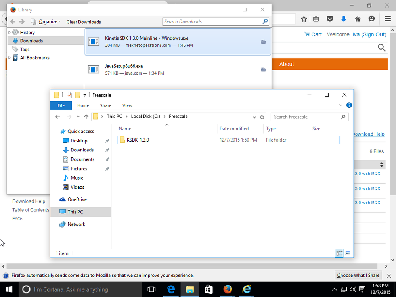Image resolution: width=396 pixels, height=297 pixels.
Task: Click Firefox bookmark star icon
Action: 304,19
